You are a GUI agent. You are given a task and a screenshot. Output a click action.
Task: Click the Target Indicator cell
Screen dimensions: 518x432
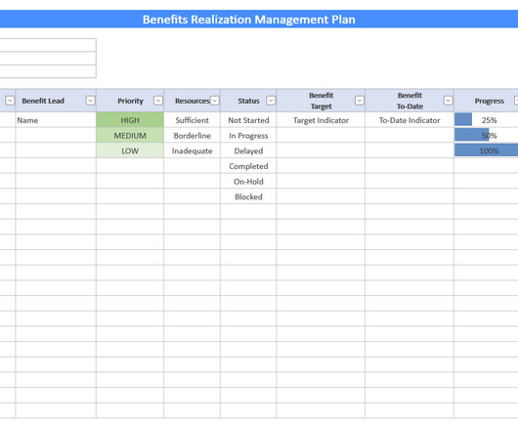pos(321,120)
